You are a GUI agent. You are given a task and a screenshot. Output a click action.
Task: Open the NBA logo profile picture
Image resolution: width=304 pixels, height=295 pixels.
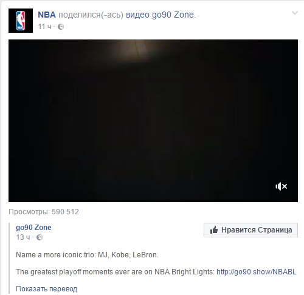(21, 21)
